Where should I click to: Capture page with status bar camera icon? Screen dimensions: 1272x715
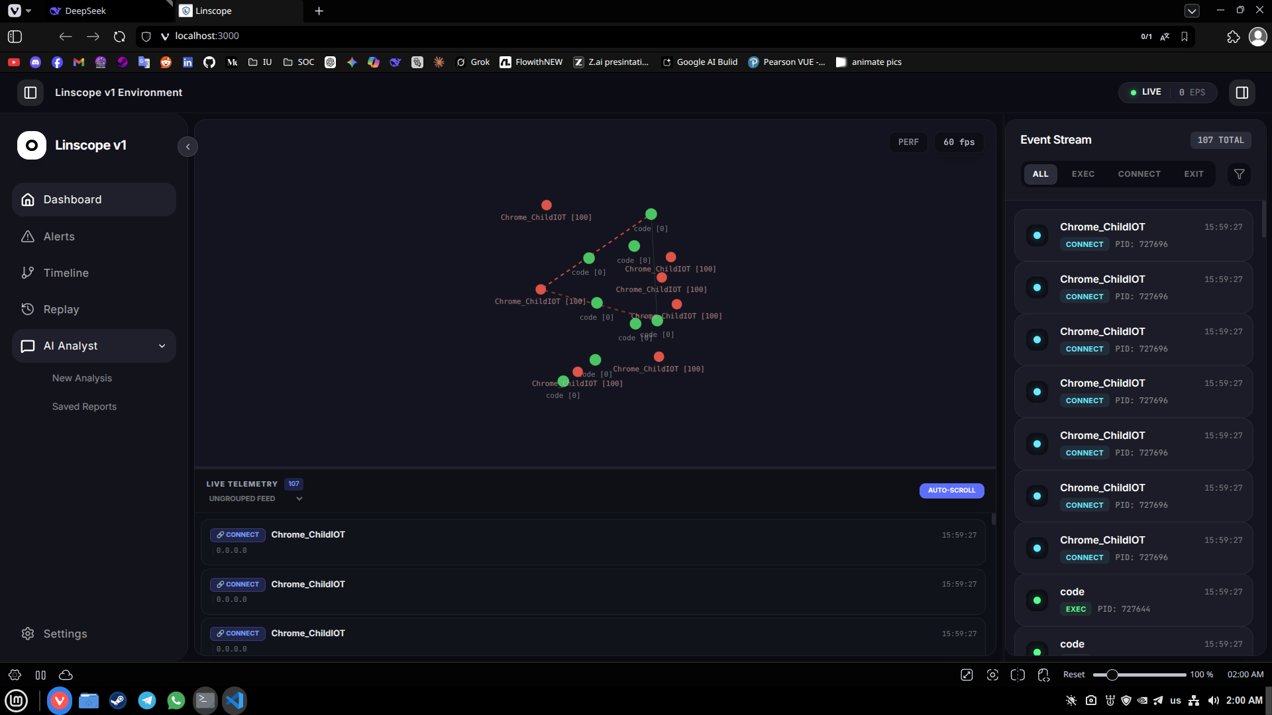(992, 675)
